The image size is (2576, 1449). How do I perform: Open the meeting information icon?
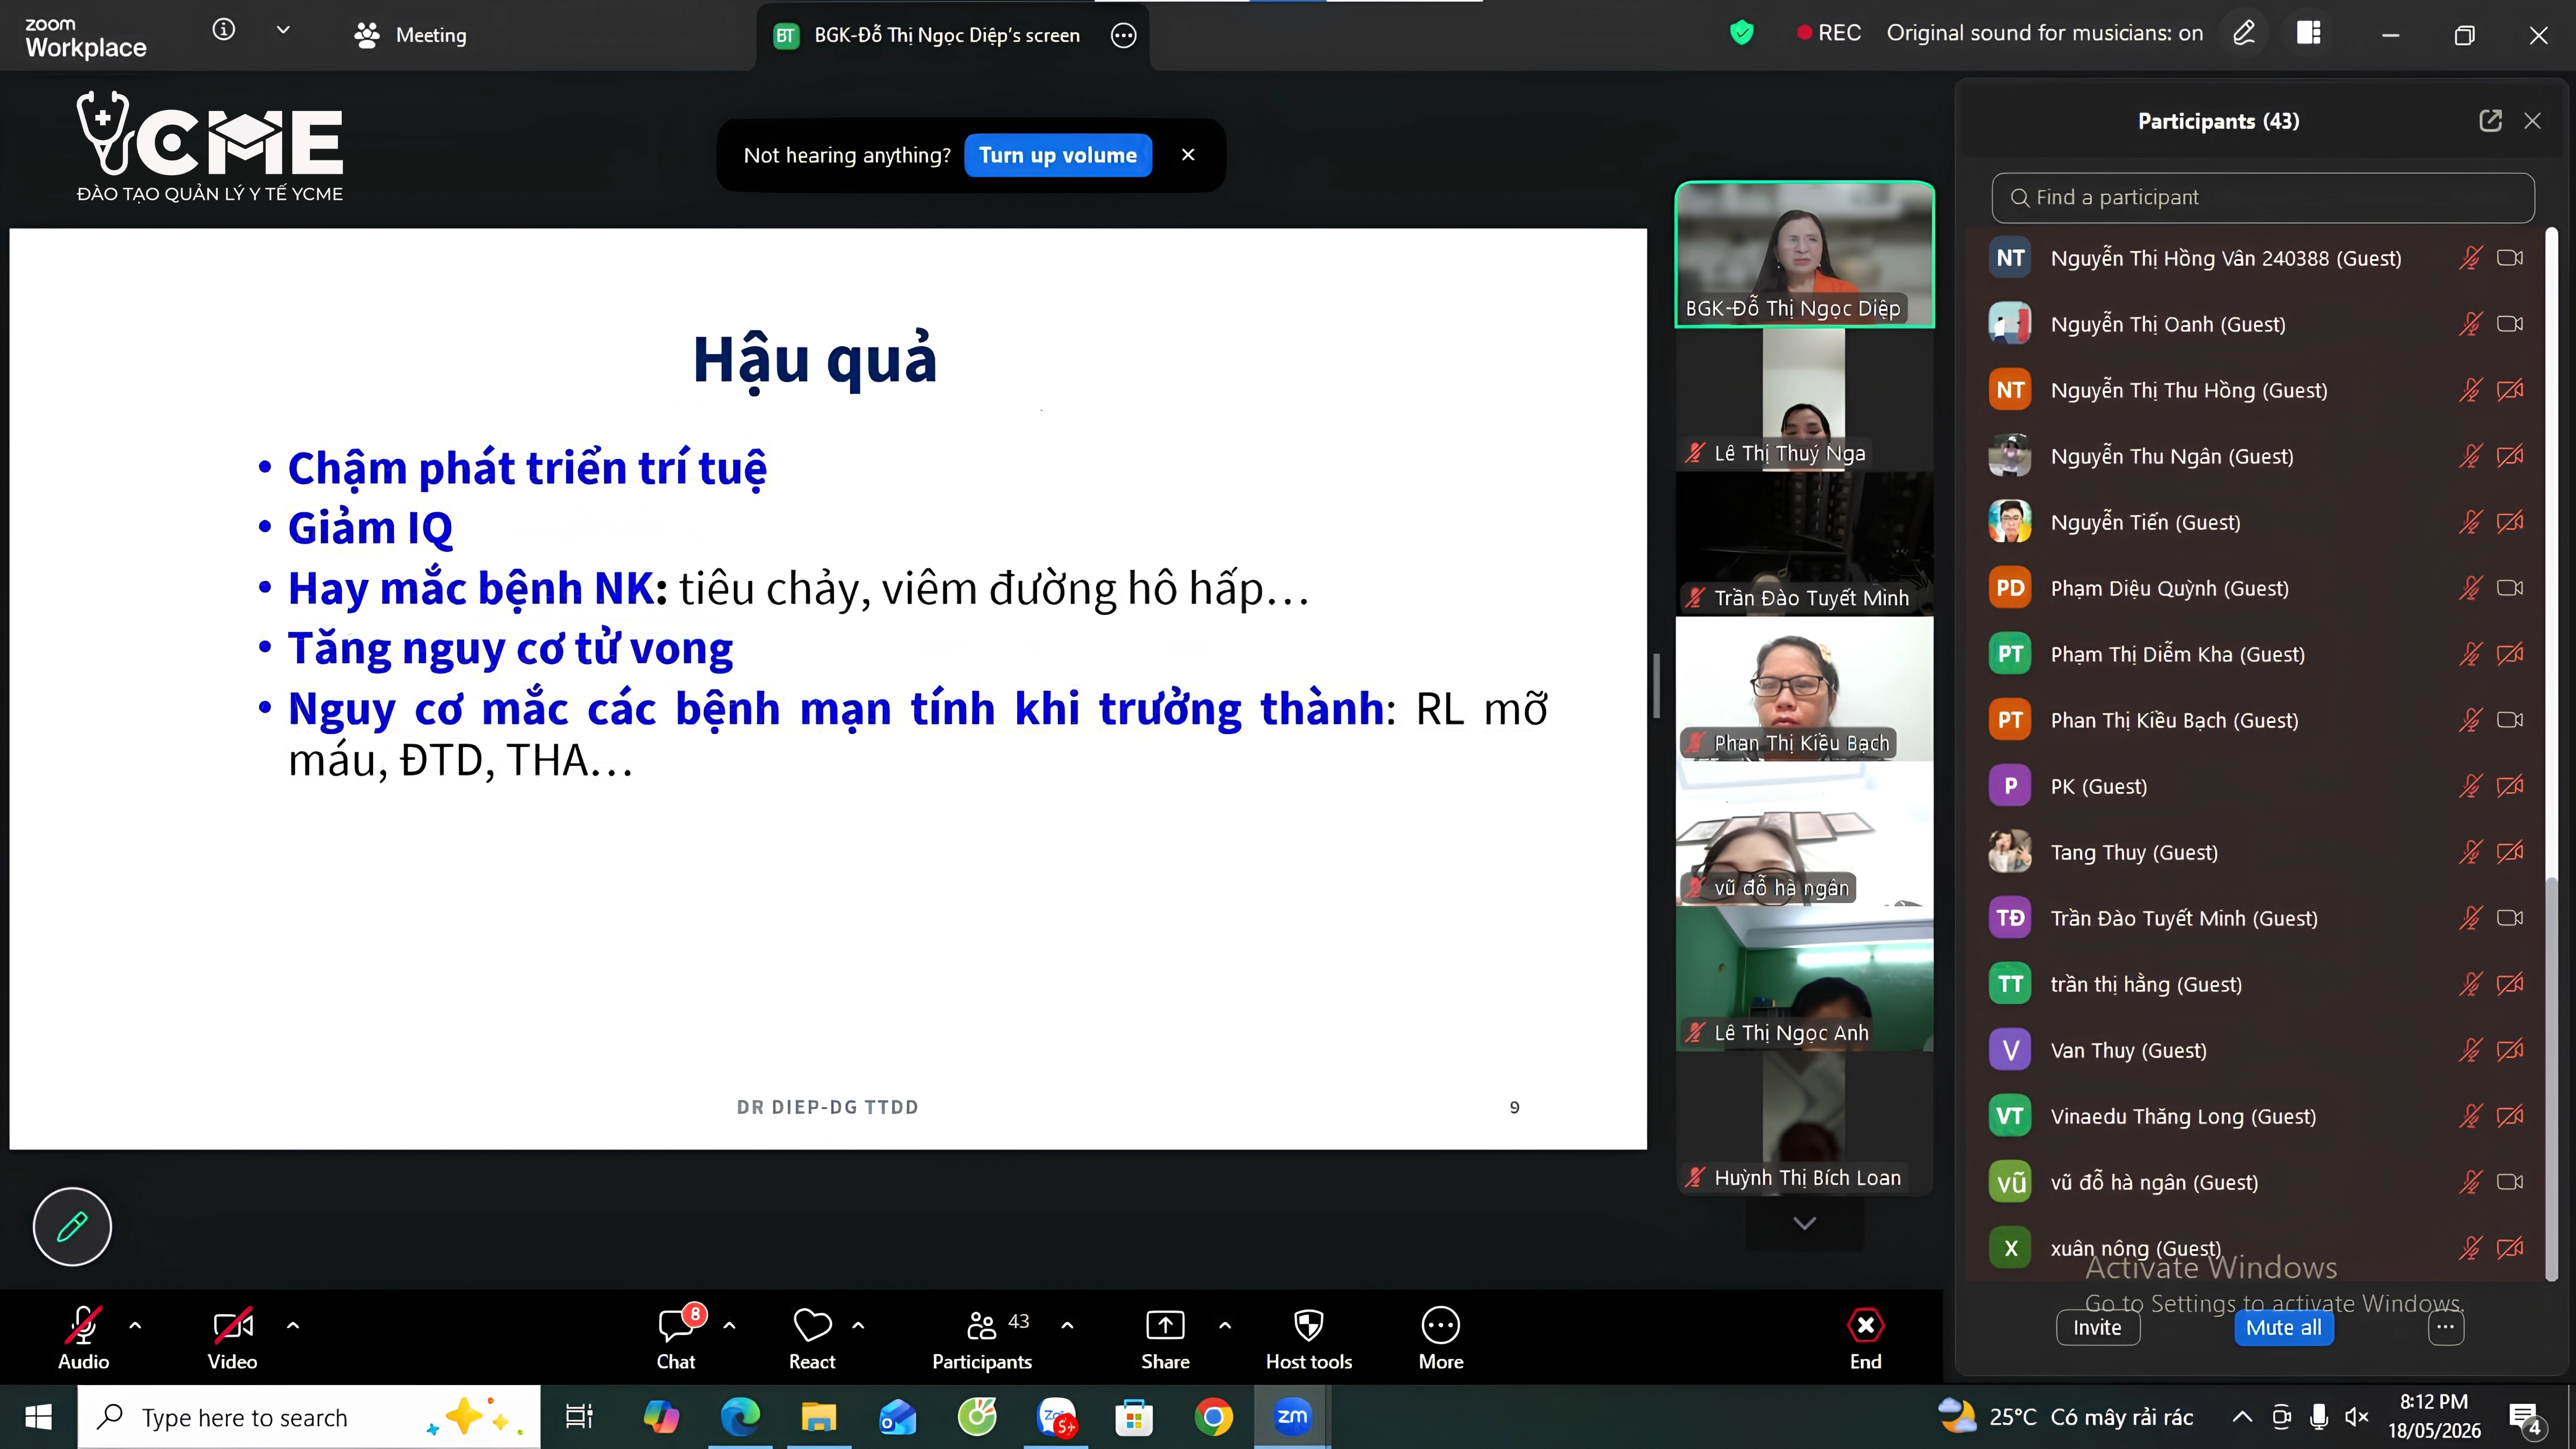tap(224, 30)
